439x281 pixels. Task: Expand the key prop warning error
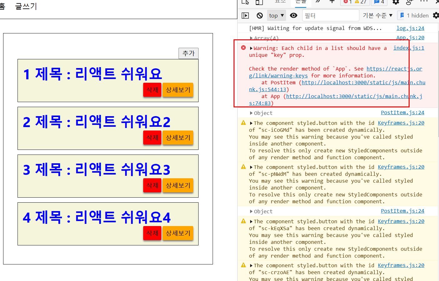click(251, 48)
